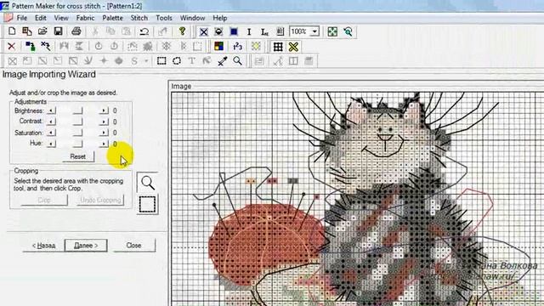Open the Help menu
This screenshot has height=306, width=544.
(220, 18)
